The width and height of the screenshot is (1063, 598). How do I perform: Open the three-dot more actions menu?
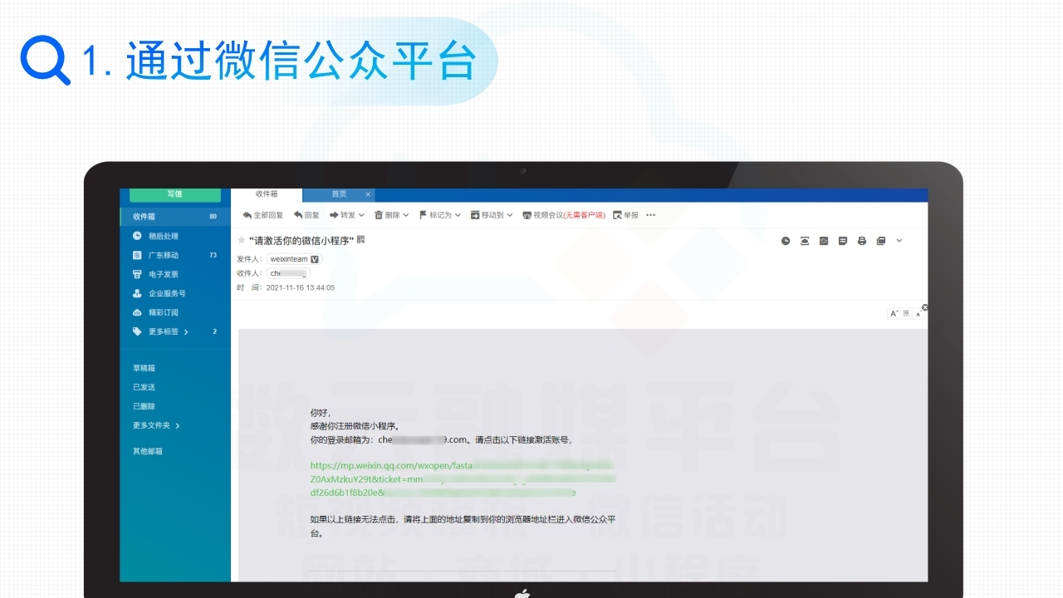[x=651, y=215]
